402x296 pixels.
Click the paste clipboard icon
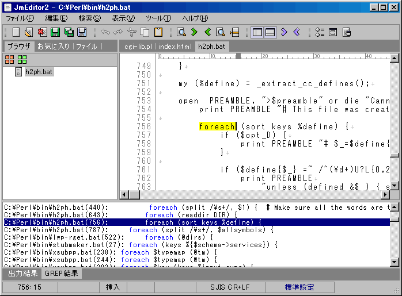click(x=158, y=32)
